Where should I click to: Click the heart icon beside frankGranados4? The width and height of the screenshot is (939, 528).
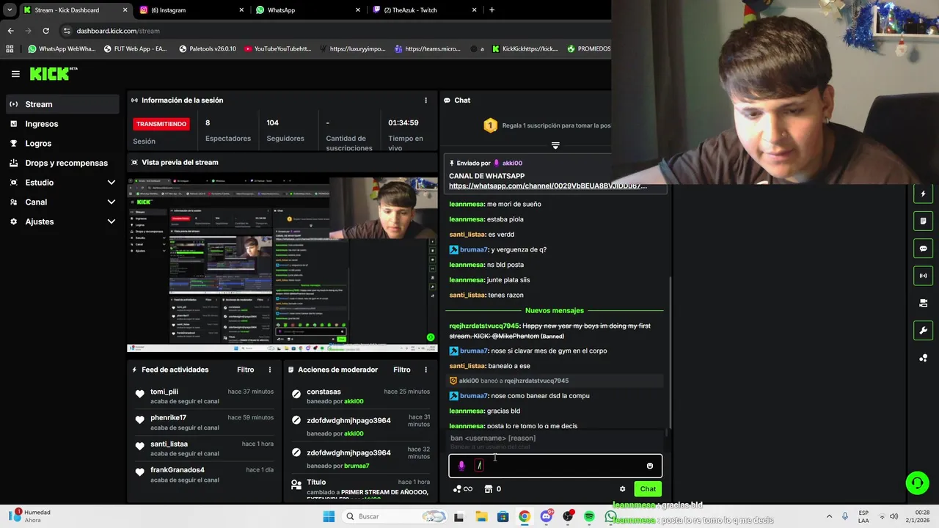pyautogui.click(x=139, y=473)
